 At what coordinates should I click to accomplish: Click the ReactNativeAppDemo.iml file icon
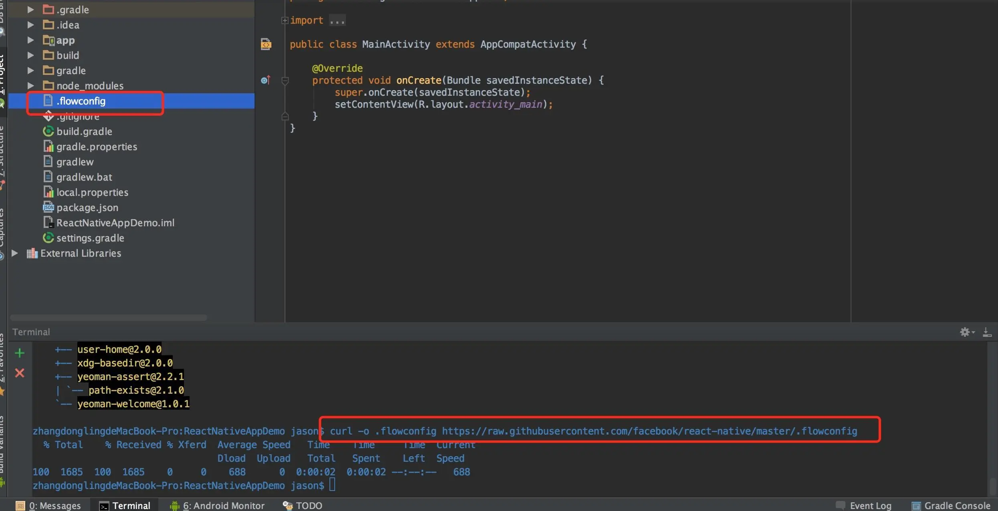click(48, 223)
